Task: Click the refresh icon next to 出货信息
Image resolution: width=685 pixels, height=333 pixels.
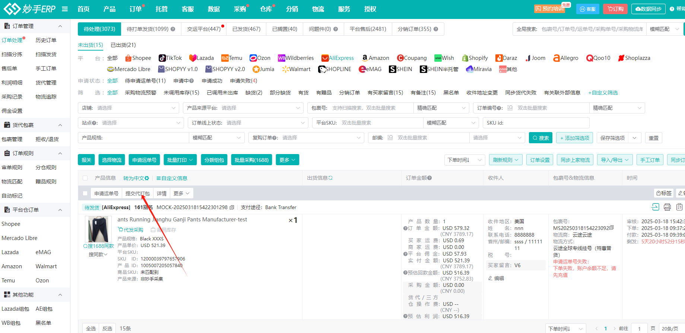Action: (330, 178)
